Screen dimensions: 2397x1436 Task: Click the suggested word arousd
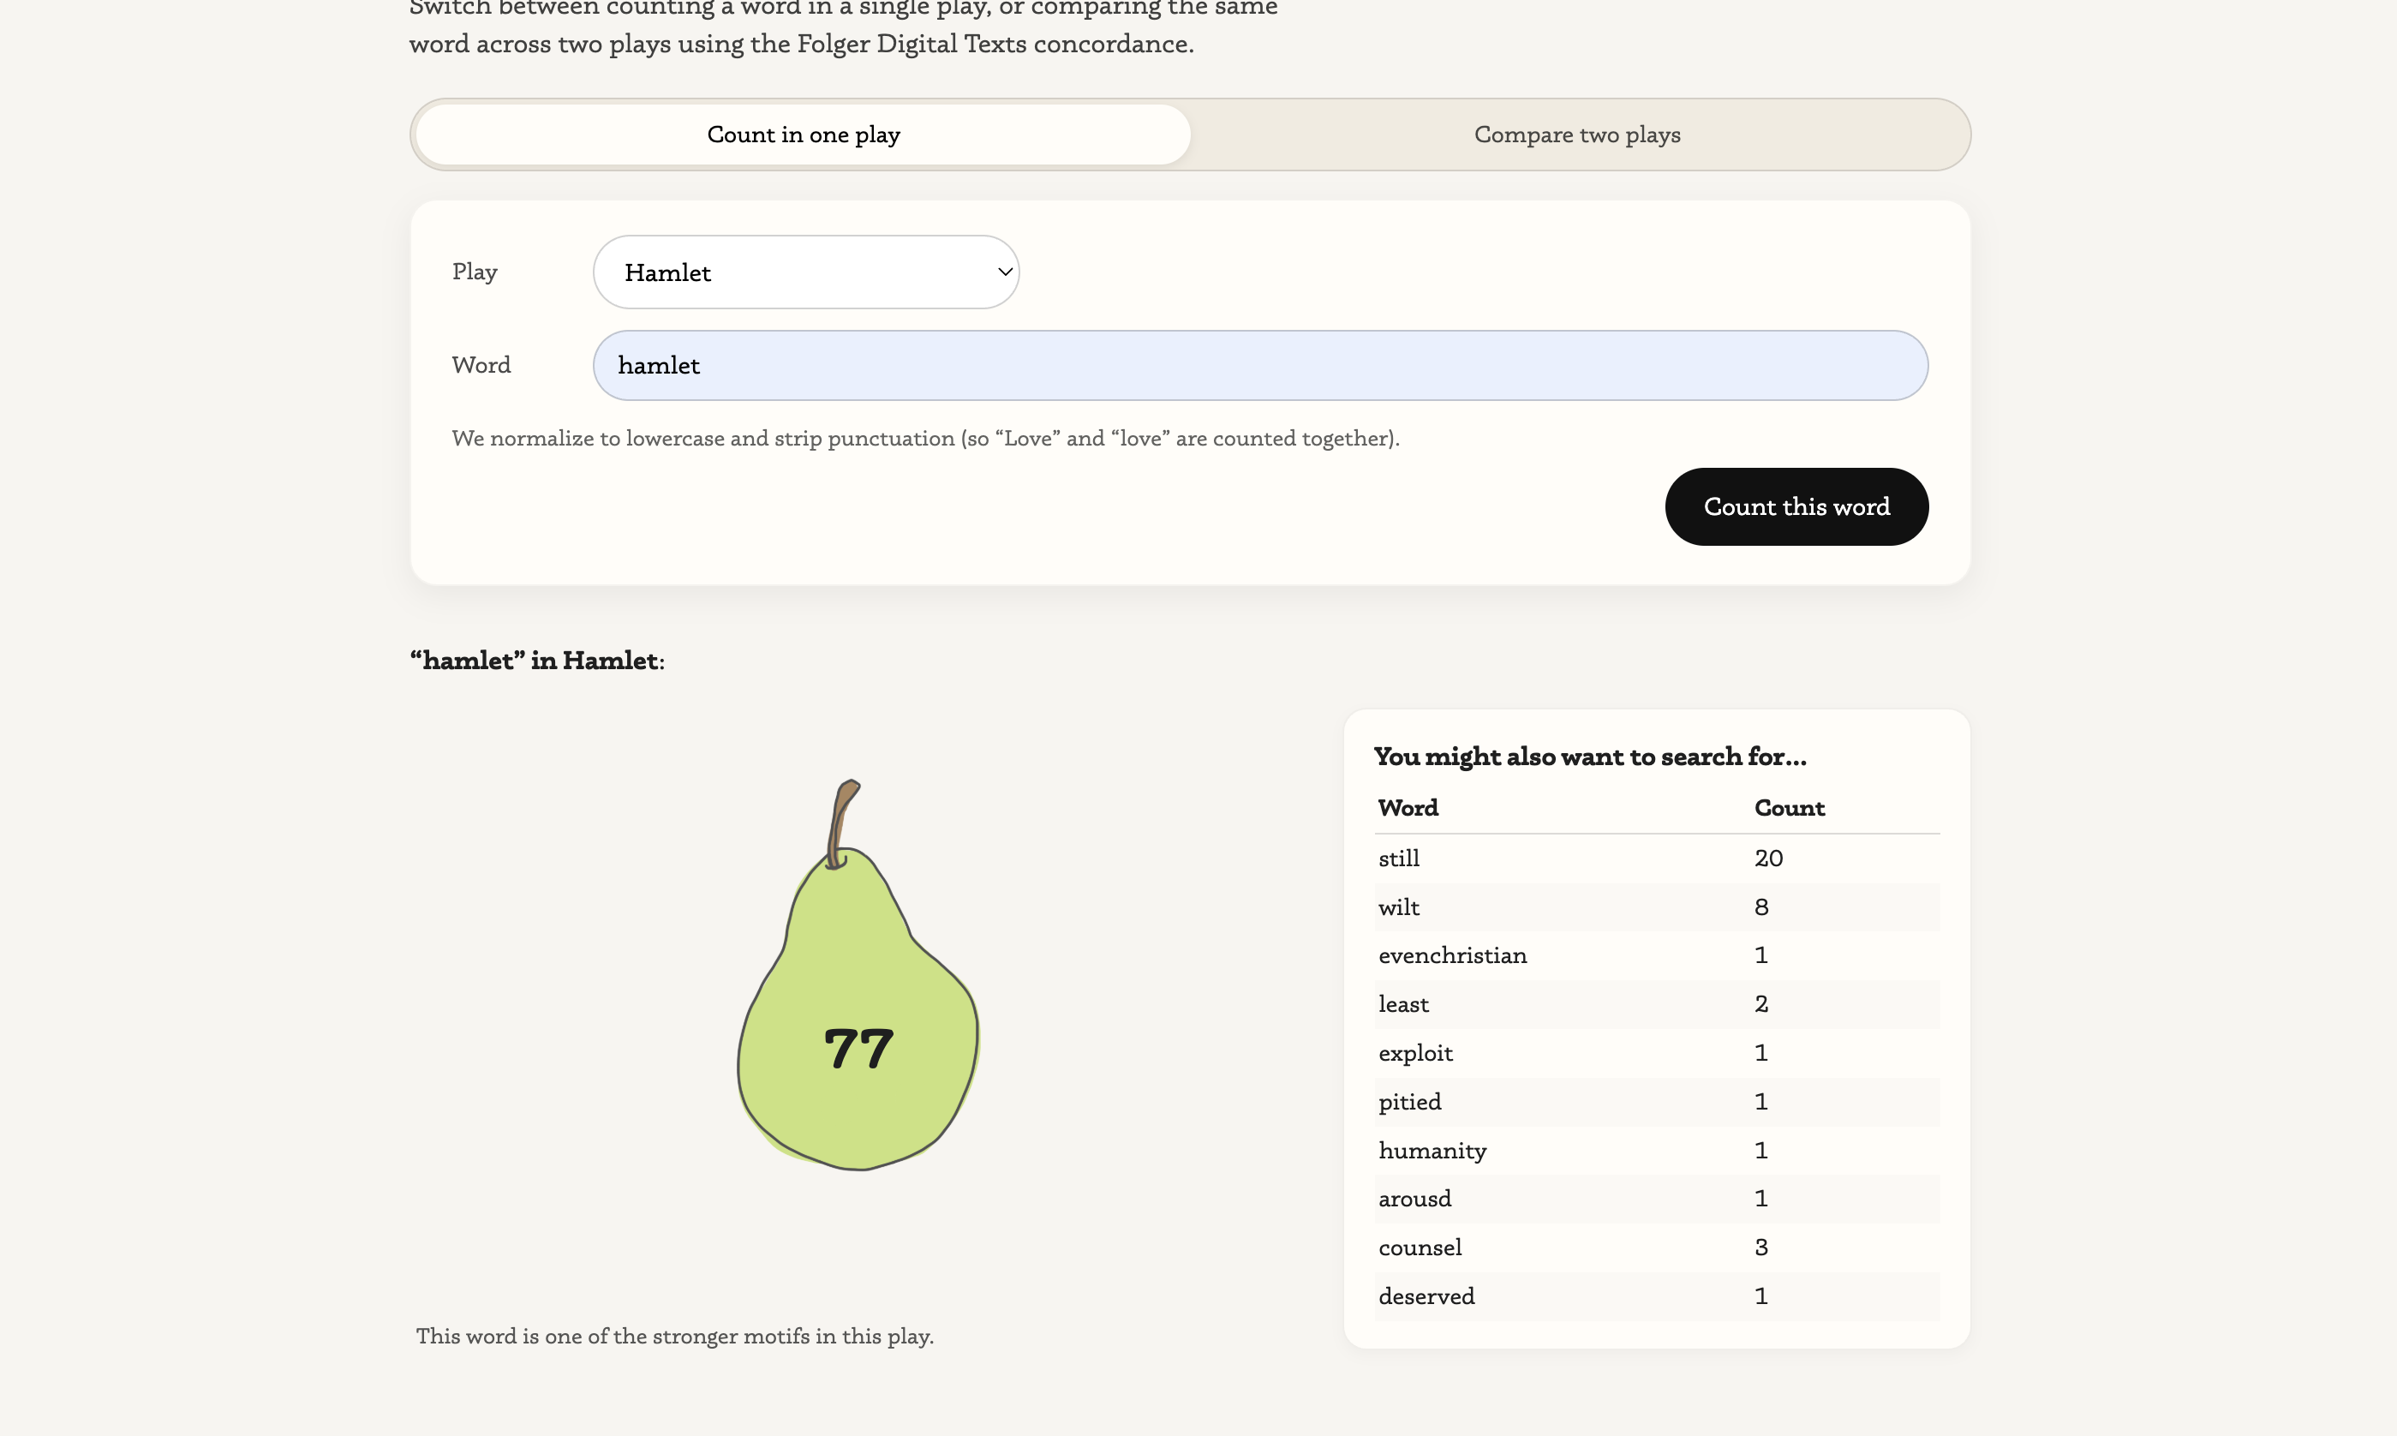pos(1414,1199)
